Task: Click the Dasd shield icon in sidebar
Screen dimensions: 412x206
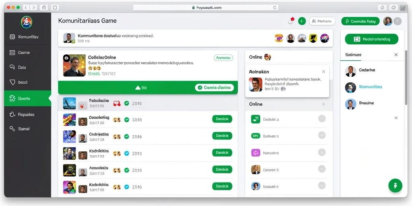Action: coord(12,82)
